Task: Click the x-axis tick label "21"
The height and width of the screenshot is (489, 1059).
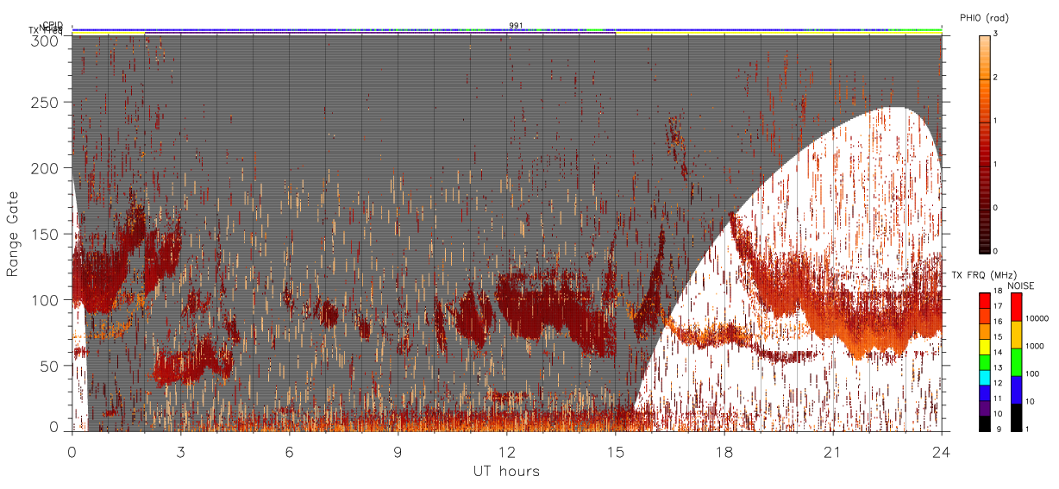Action: coord(832,451)
